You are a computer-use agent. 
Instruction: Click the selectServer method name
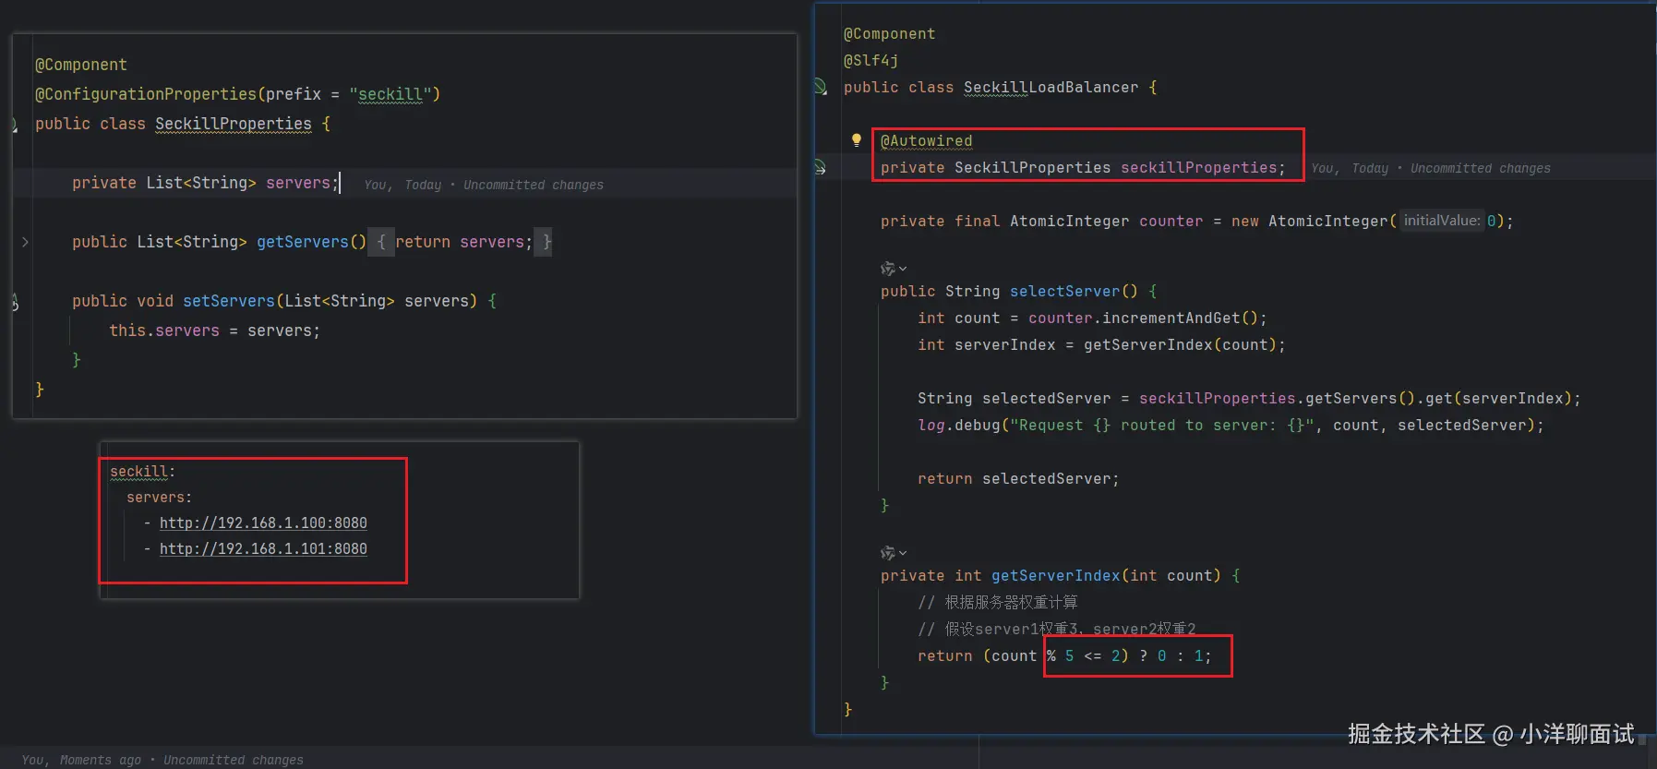coord(1064,291)
